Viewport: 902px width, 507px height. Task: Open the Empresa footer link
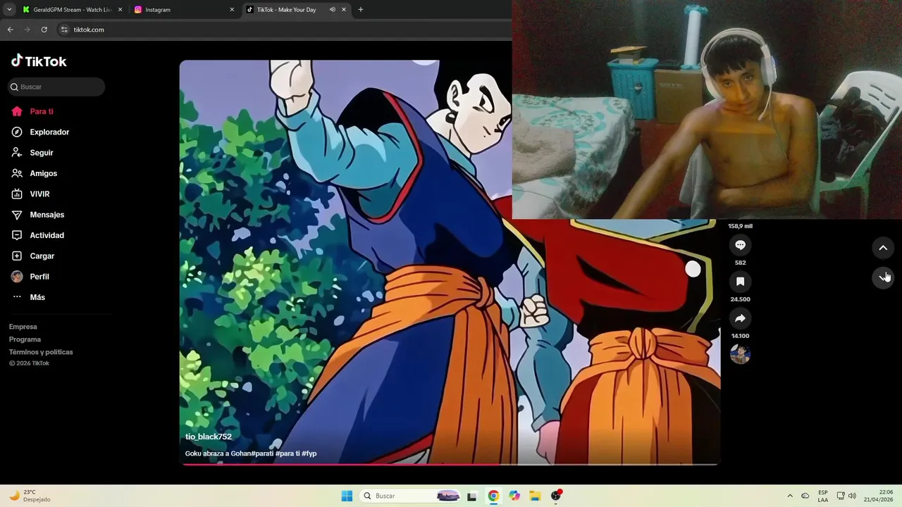(x=23, y=327)
